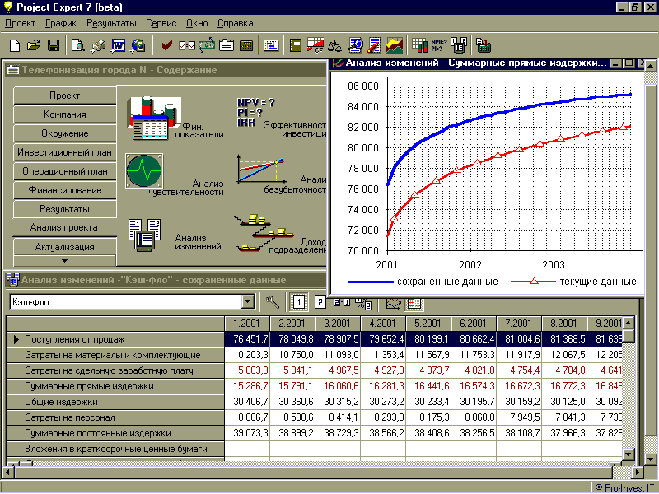Open print preview via magnifier page icon

[x=77, y=45]
